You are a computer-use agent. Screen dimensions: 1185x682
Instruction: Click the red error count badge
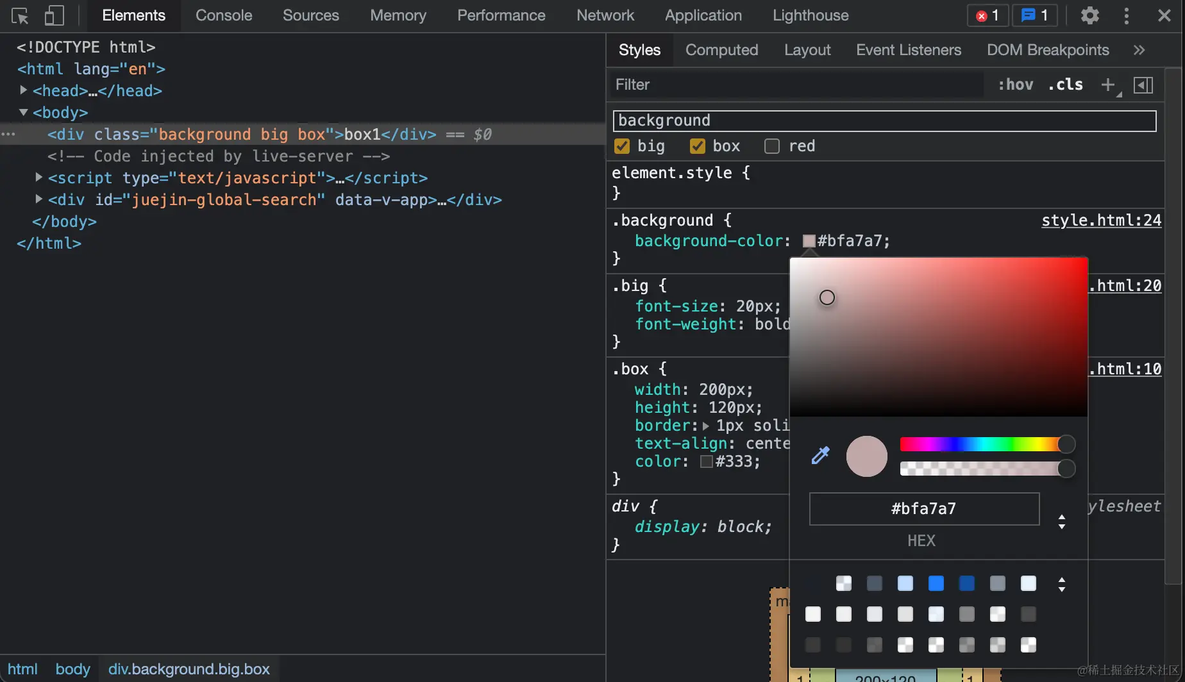tap(987, 15)
